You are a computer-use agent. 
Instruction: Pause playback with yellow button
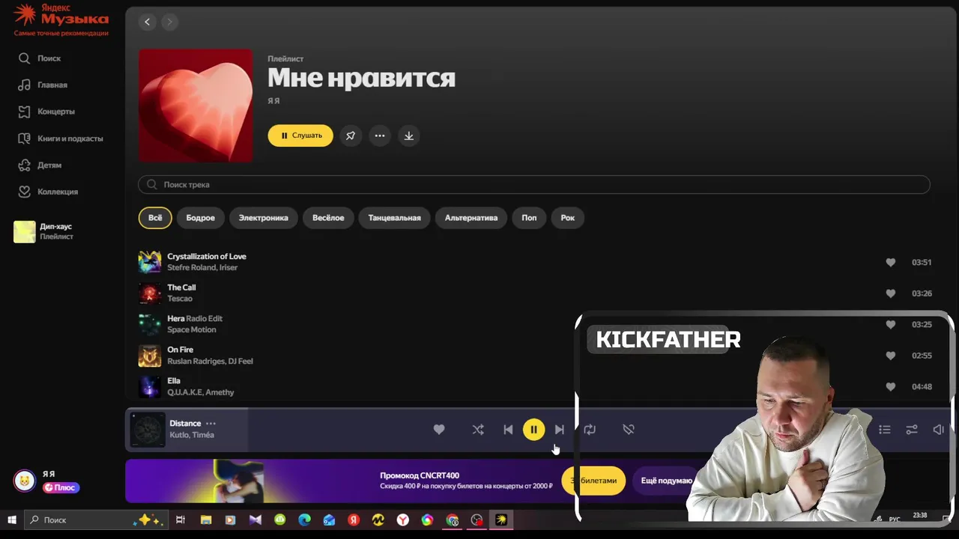tap(534, 430)
